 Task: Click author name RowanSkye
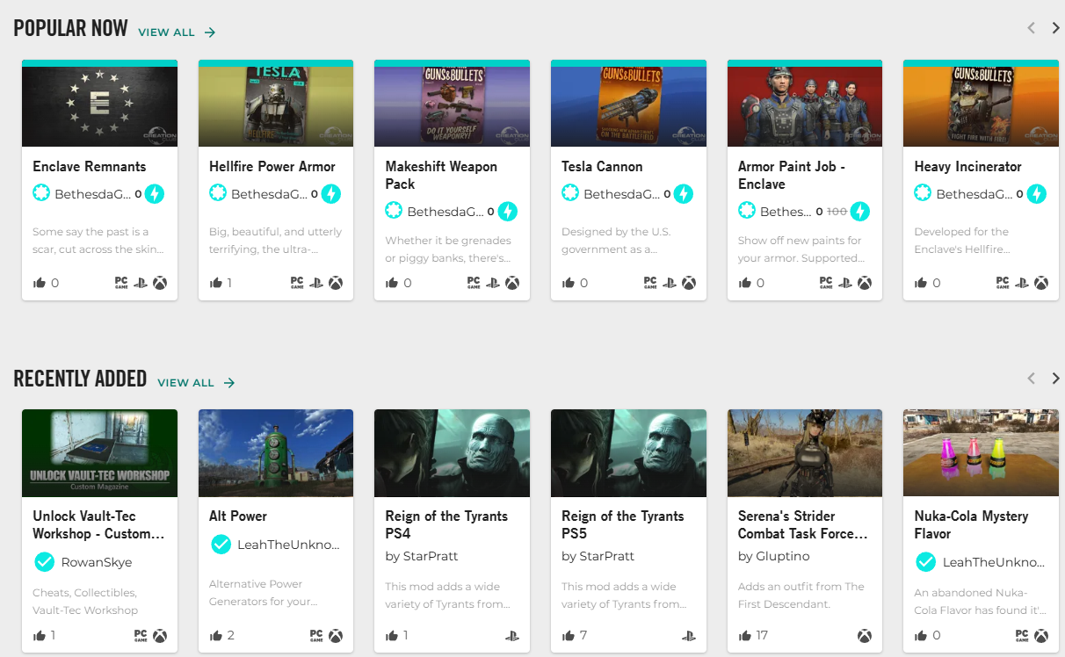coord(97,562)
